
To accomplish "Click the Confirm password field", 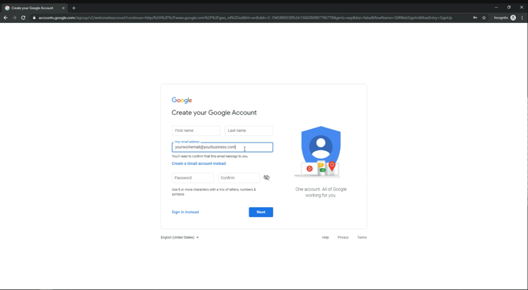I will 239,178.
